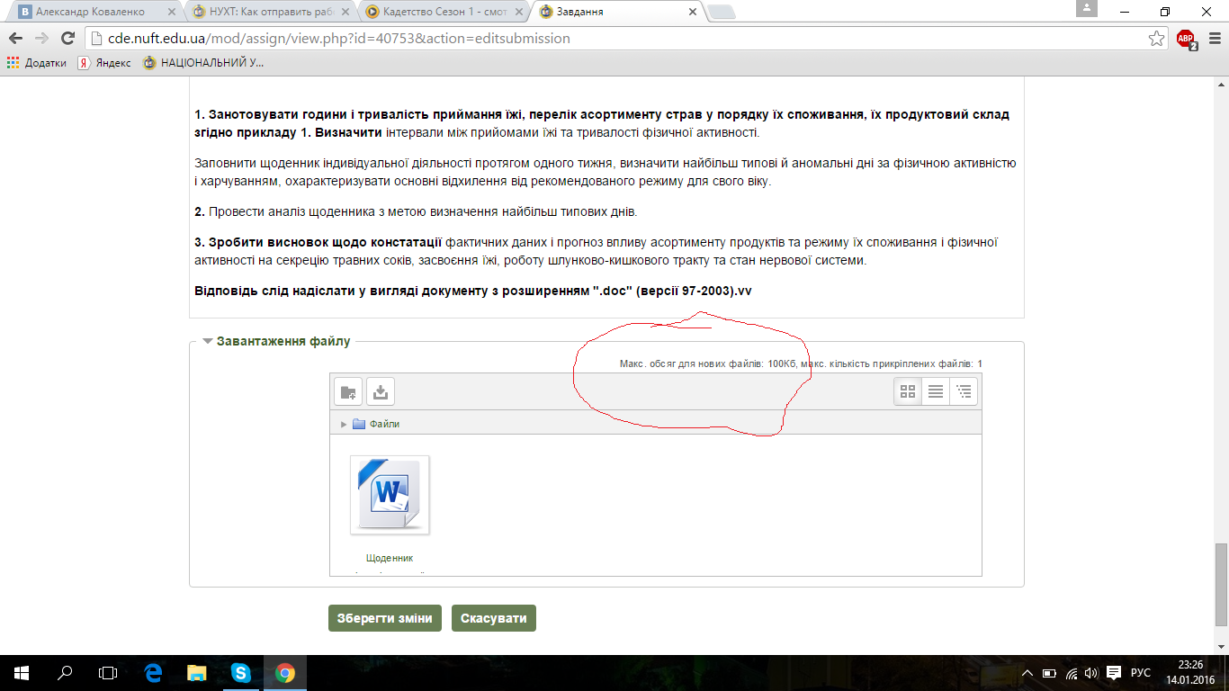
Task: Open the Яндекс bookmark
Action: (x=104, y=63)
